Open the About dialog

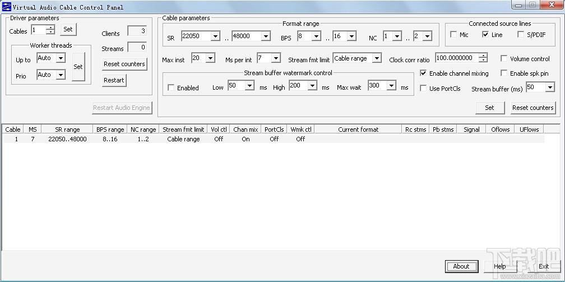(x=462, y=266)
